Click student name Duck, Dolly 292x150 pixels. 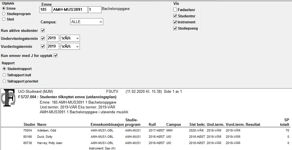point(45,137)
